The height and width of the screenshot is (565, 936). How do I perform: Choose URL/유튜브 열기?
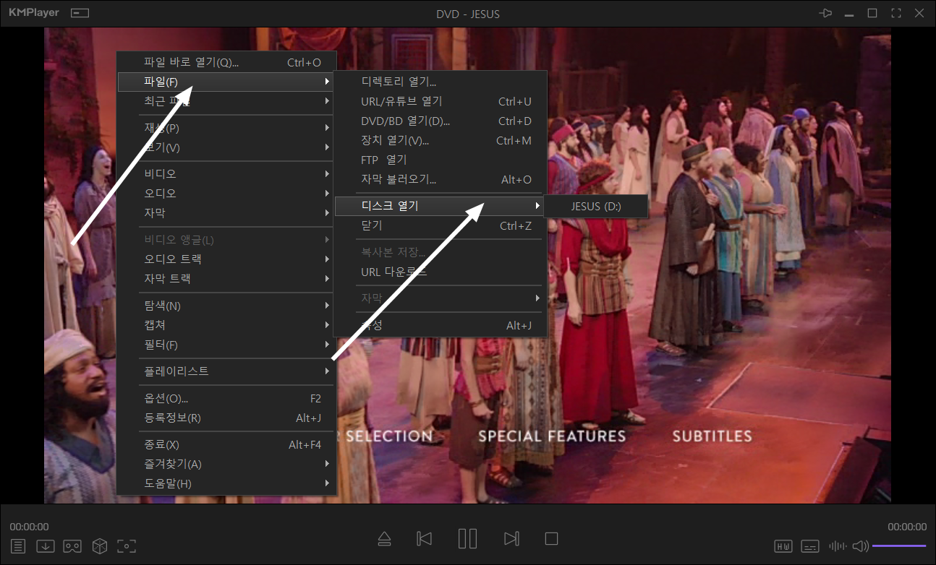pyautogui.click(x=440, y=101)
